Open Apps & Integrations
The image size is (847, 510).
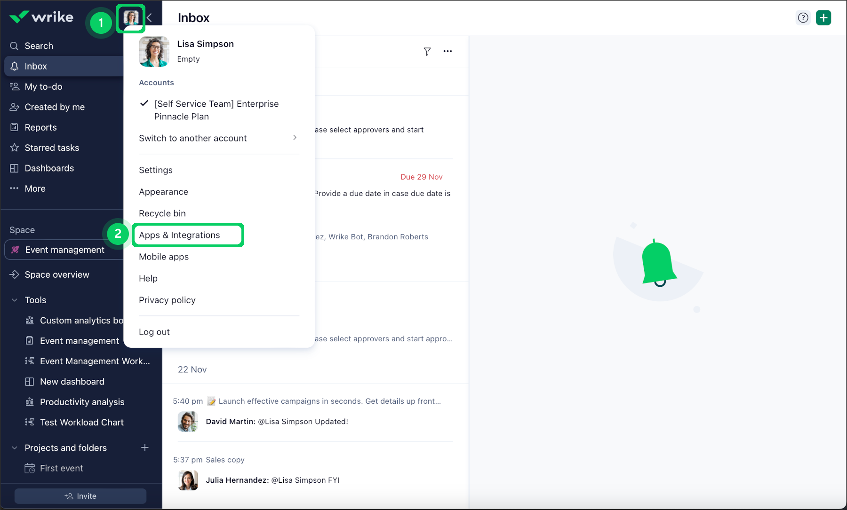(179, 235)
